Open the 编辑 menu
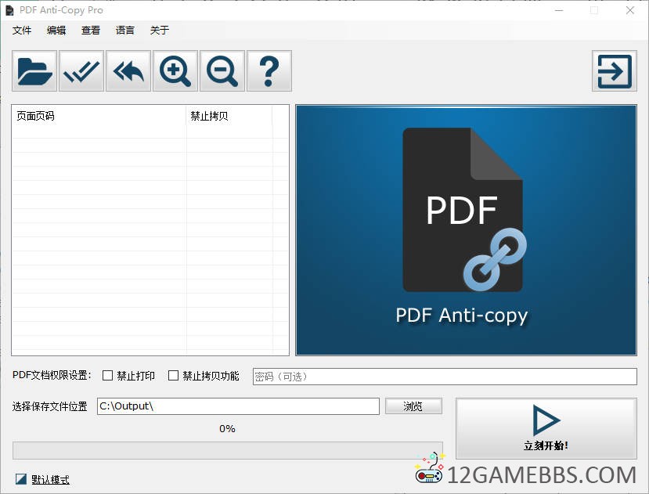The width and height of the screenshot is (649, 494). [56, 31]
